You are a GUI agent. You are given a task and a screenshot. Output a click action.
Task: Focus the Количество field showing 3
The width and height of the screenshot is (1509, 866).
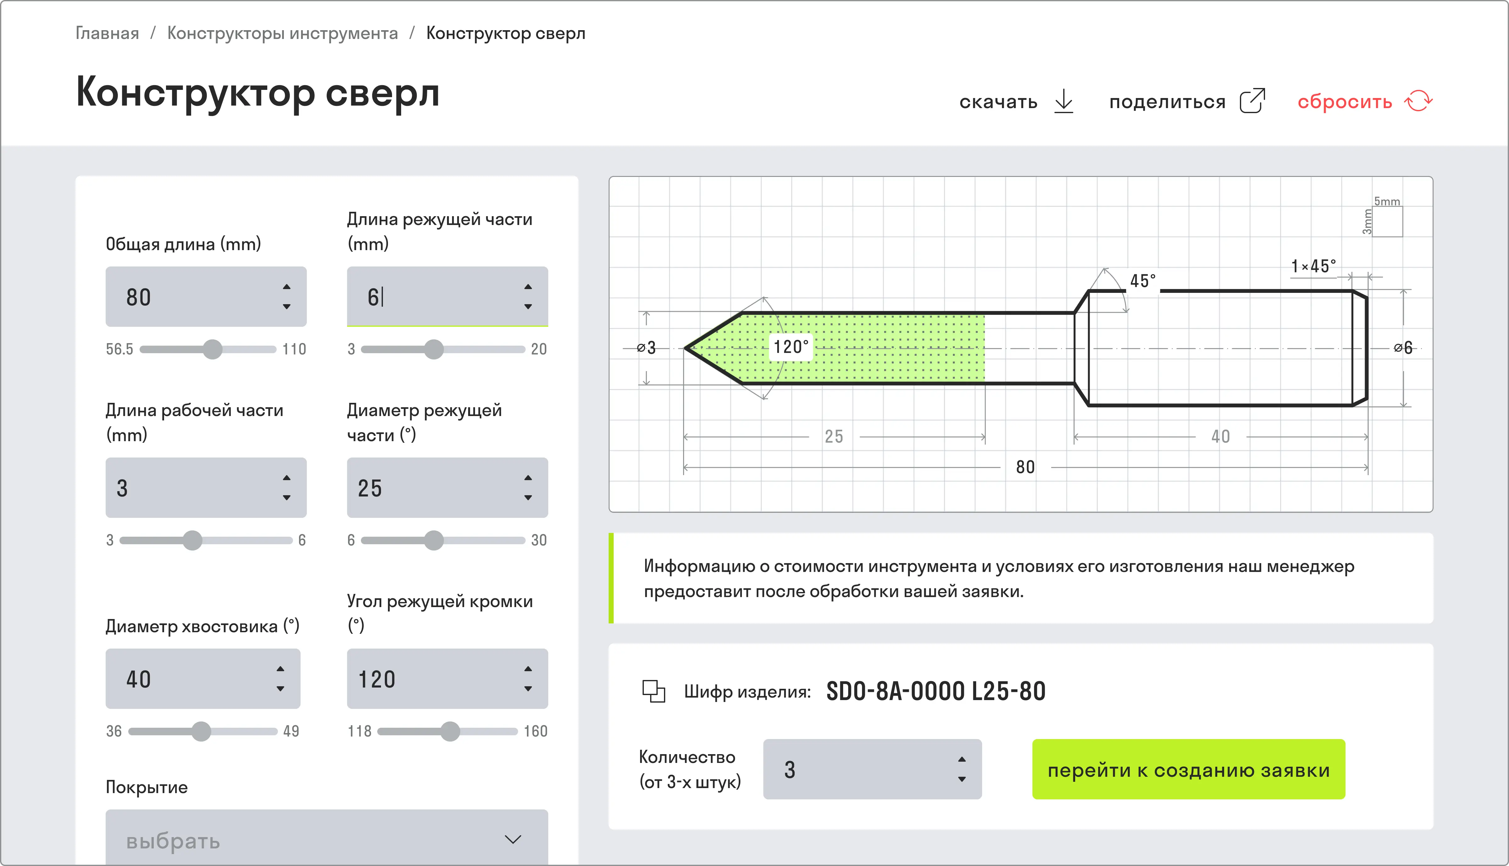click(x=872, y=769)
